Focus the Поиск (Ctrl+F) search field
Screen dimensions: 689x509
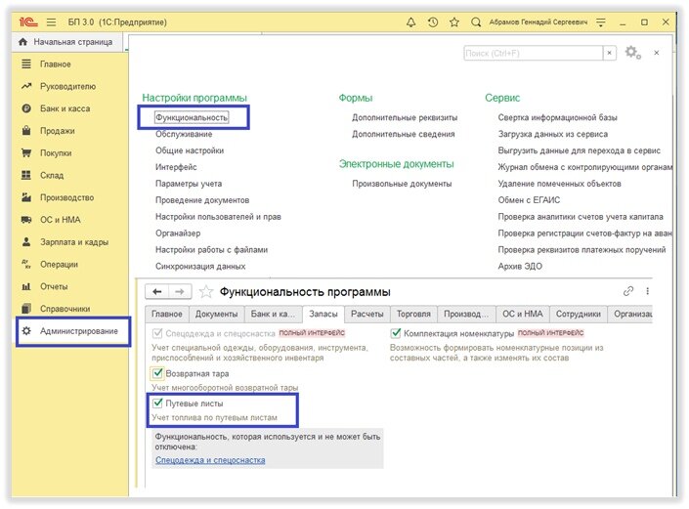tap(533, 53)
